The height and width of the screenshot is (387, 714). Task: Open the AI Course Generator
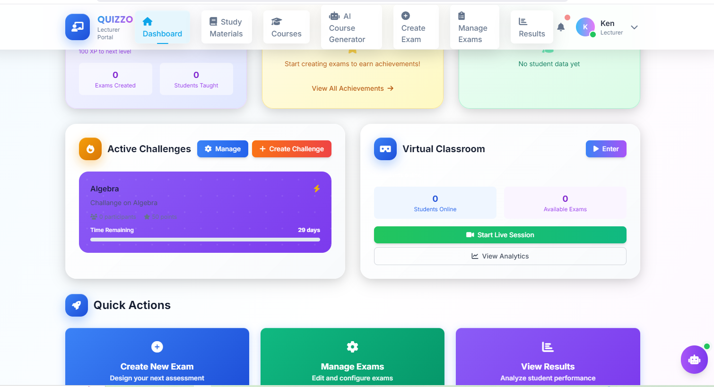351,27
